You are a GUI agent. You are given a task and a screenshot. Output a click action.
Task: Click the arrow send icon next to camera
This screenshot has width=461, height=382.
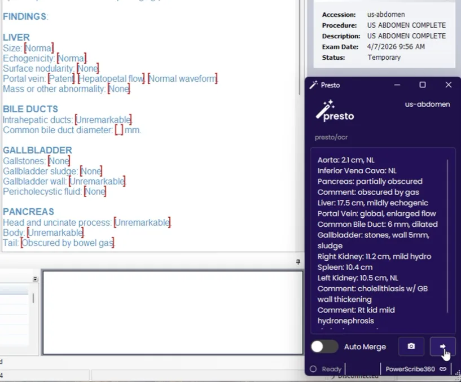tap(442, 346)
